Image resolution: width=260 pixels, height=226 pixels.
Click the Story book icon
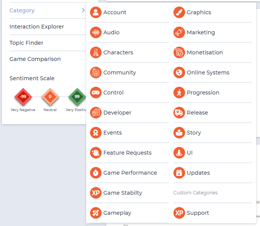pos(179,133)
